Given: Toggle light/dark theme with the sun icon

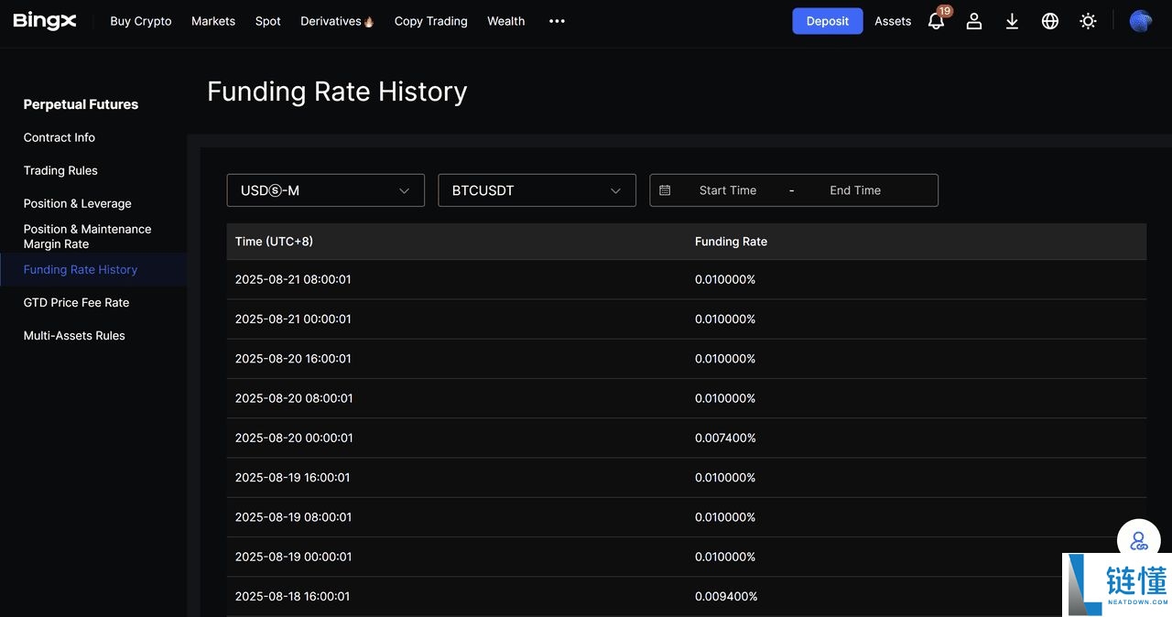Looking at the screenshot, I should click(1088, 21).
